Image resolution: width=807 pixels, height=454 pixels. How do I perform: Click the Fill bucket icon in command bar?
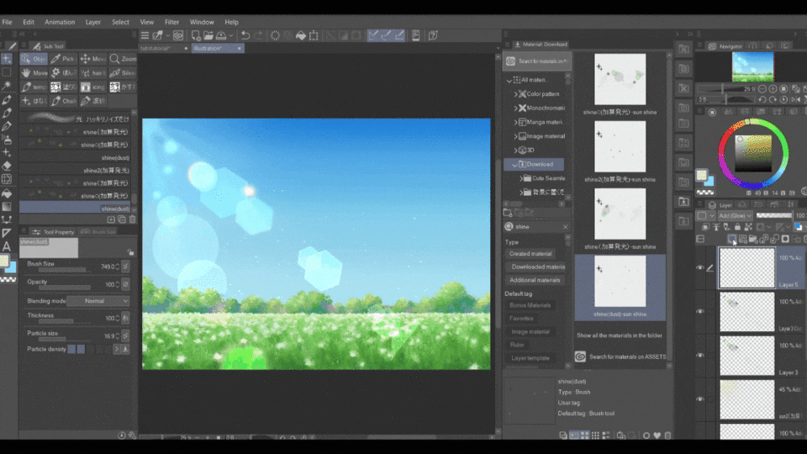point(301,35)
